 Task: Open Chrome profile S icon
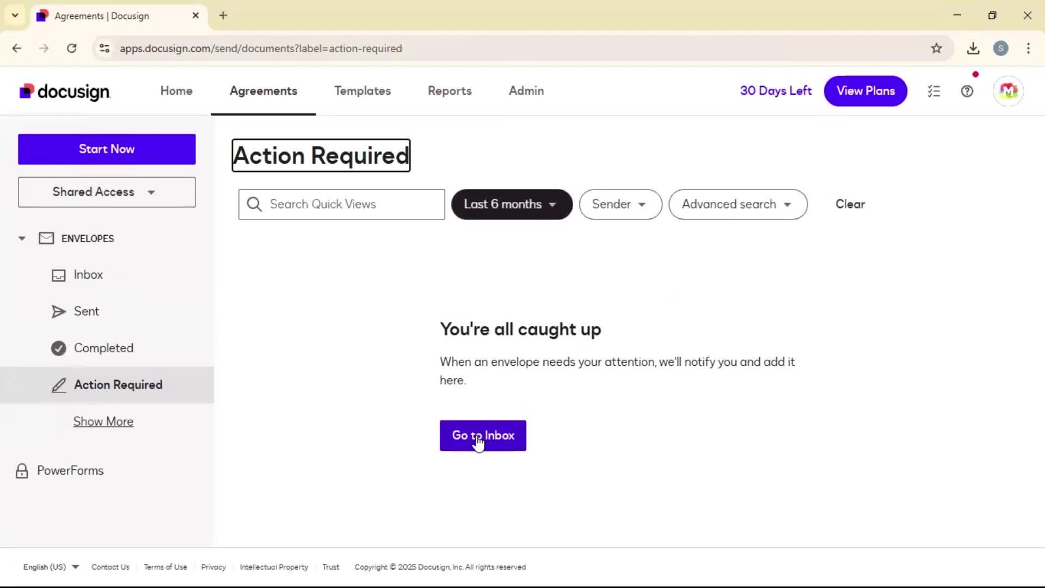(1000, 48)
